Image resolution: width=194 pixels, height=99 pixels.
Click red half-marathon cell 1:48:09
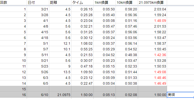152,21
